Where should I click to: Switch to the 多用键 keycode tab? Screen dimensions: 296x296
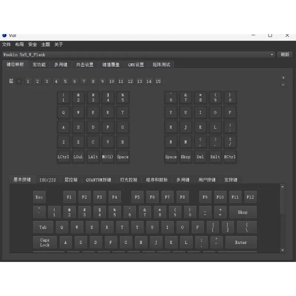pos(183,180)
